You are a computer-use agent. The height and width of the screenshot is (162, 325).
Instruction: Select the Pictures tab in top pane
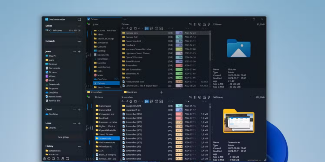tap(104, 19)
